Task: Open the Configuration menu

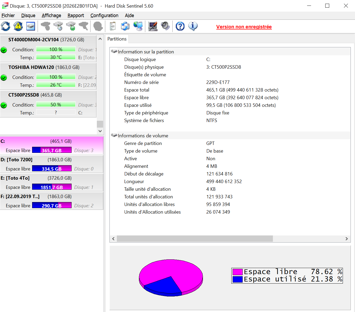Action: [104, 16]
